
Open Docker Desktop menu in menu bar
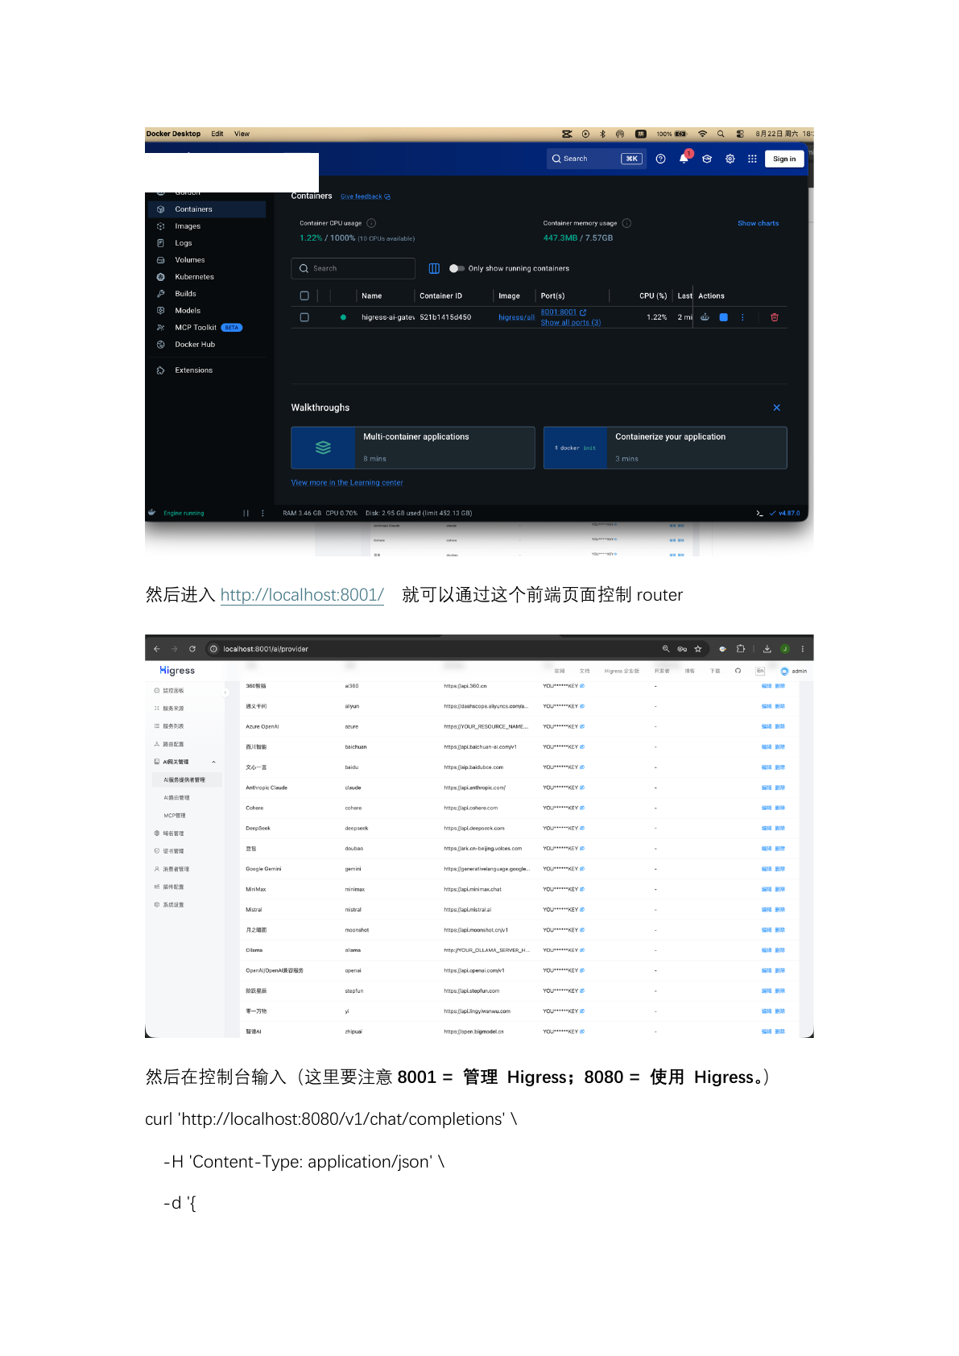[173, 134]
